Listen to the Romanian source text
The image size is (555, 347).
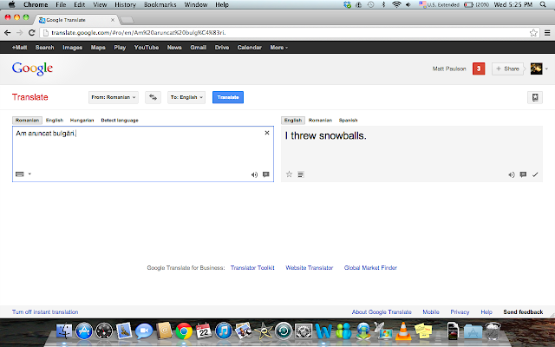tap(254, 174)
